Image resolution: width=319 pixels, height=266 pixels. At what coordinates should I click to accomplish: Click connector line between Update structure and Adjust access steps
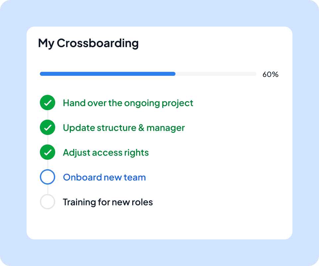coord(48,140)
